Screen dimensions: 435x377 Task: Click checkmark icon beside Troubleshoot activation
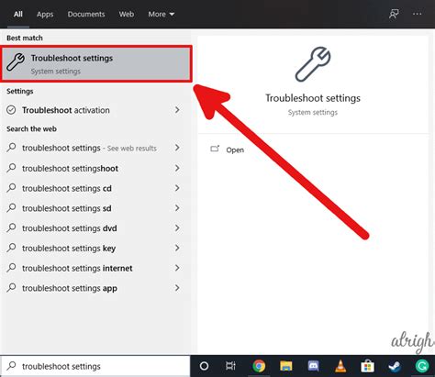pyautogui.click(x=11, y=110)
